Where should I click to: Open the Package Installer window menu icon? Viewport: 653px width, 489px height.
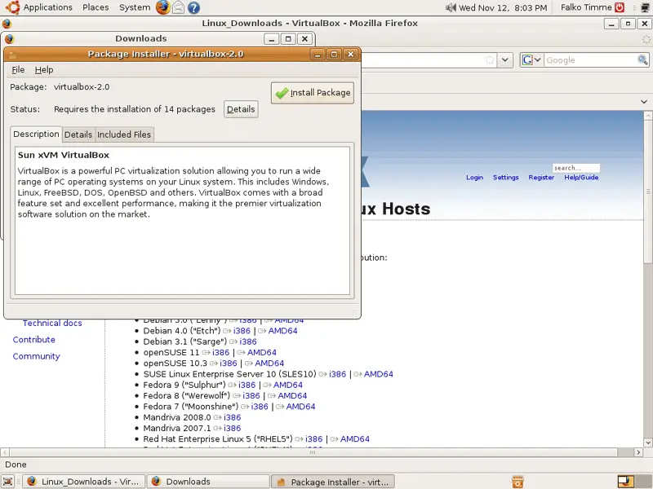(12, 55)
